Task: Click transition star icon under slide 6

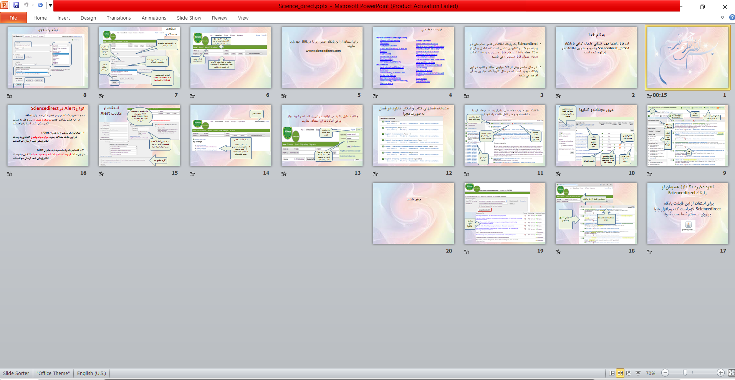Action: point(192,96)
